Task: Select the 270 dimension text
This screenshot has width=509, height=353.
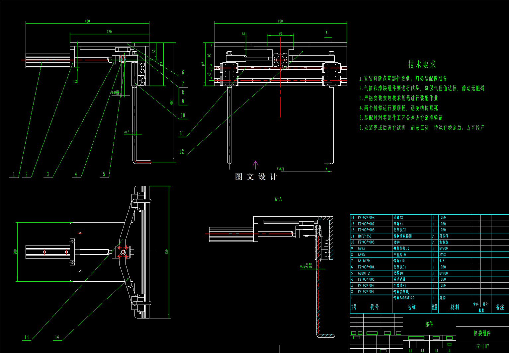Action: click(109, 32)
